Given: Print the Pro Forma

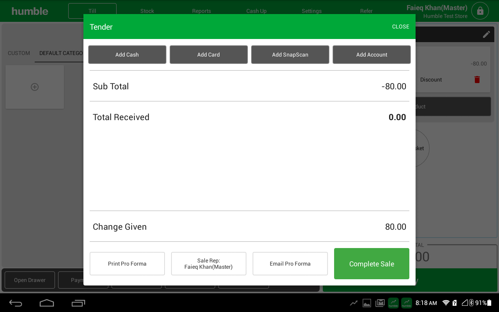Looking at the screenshot, I should [127, 264].
